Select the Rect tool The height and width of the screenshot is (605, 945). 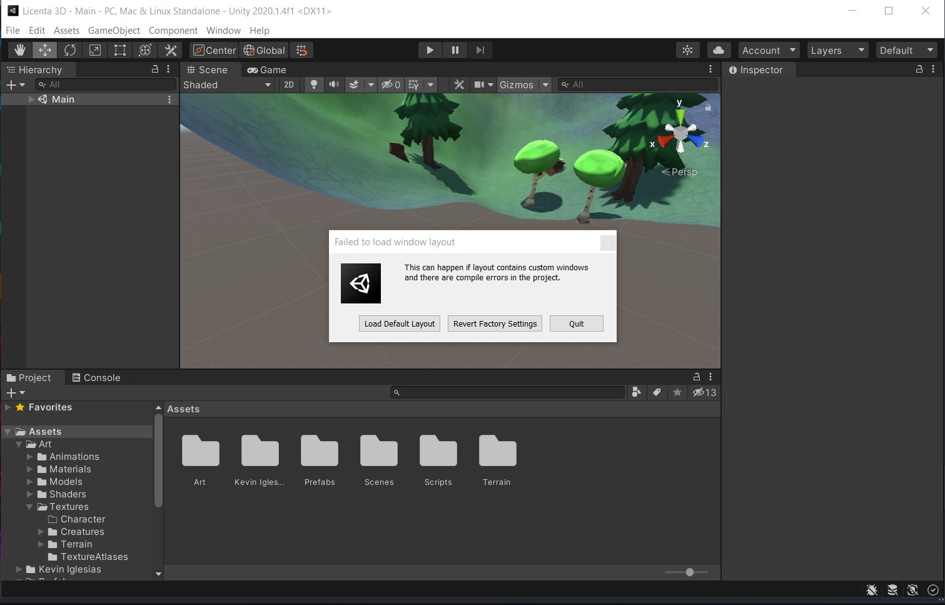coord(120,50)
